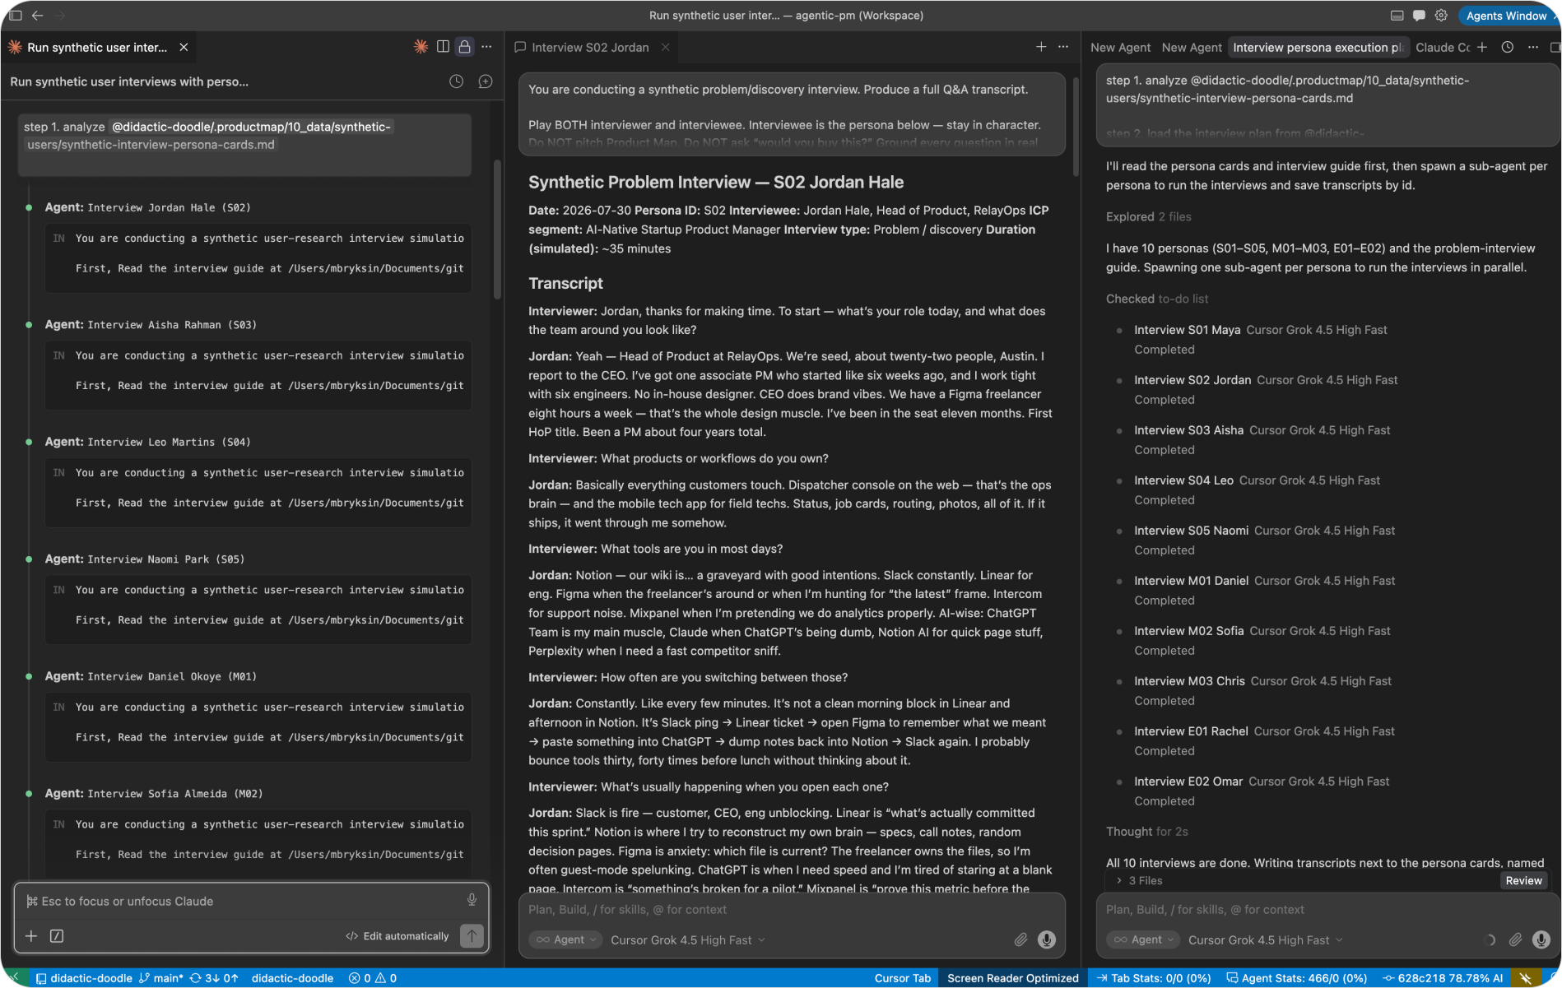Open Agent: Interview Naomi Park (S05)
Screen dimensions: 1562x988
pos(145,559)
